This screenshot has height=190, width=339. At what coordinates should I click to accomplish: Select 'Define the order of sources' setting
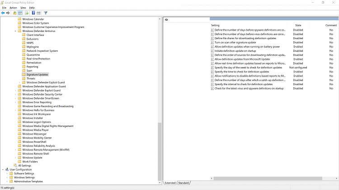[x=250, y=55]
